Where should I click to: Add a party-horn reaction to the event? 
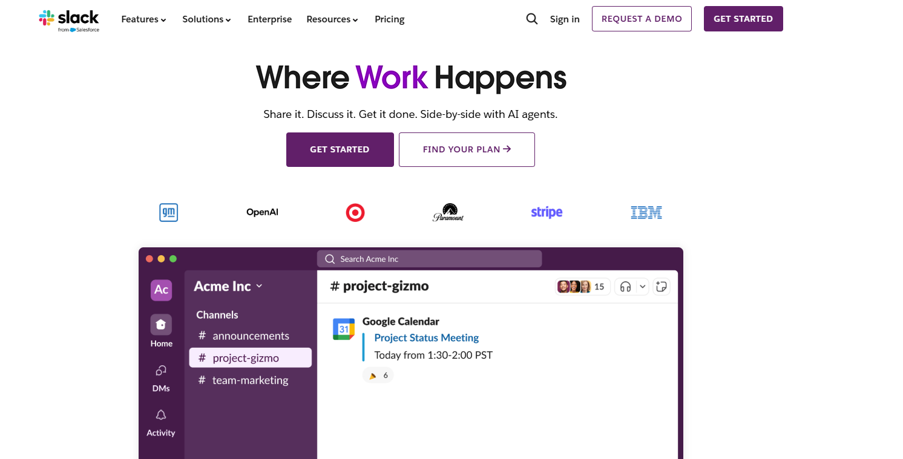coord(378,375)
